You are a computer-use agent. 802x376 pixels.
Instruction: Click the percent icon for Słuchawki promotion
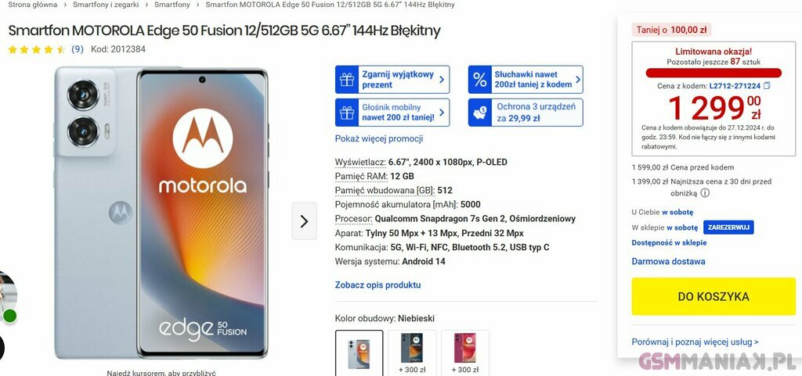(480, 80)
